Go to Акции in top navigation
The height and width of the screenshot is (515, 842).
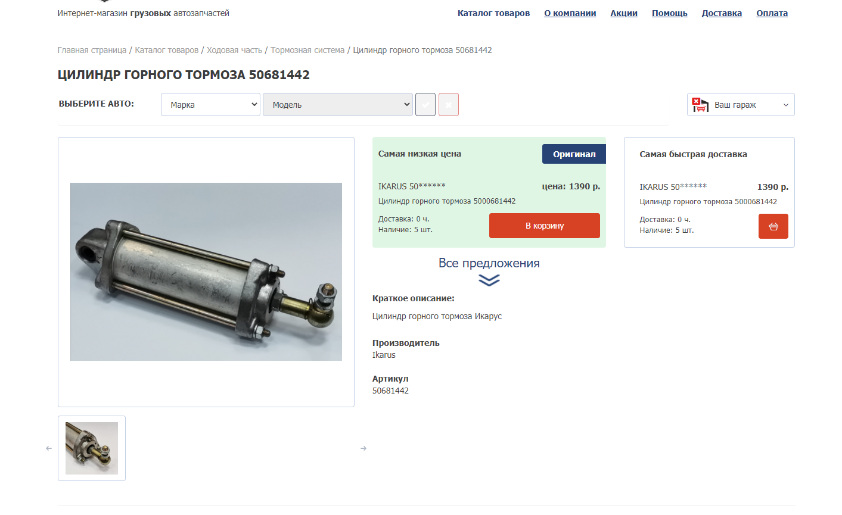coord(623,13)
